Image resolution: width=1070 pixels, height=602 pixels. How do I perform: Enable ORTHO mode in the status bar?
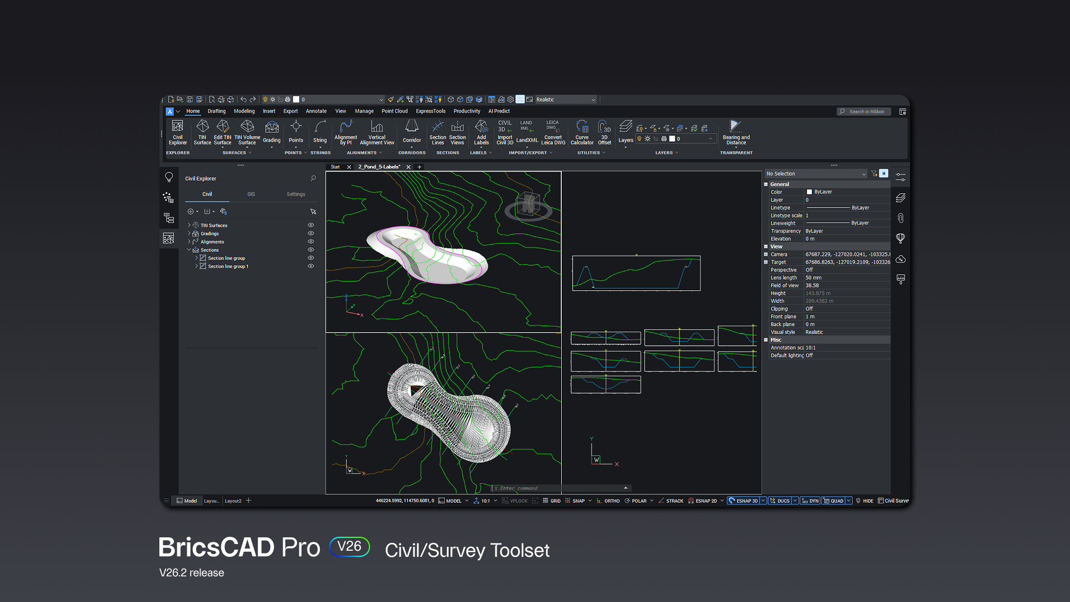[x=610, y=501]
